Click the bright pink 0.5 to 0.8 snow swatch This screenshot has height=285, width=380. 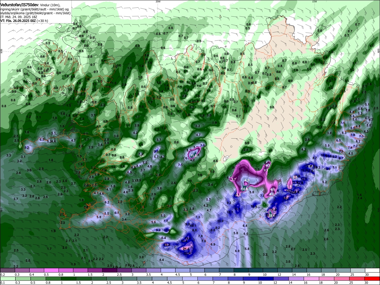(51, 270)
